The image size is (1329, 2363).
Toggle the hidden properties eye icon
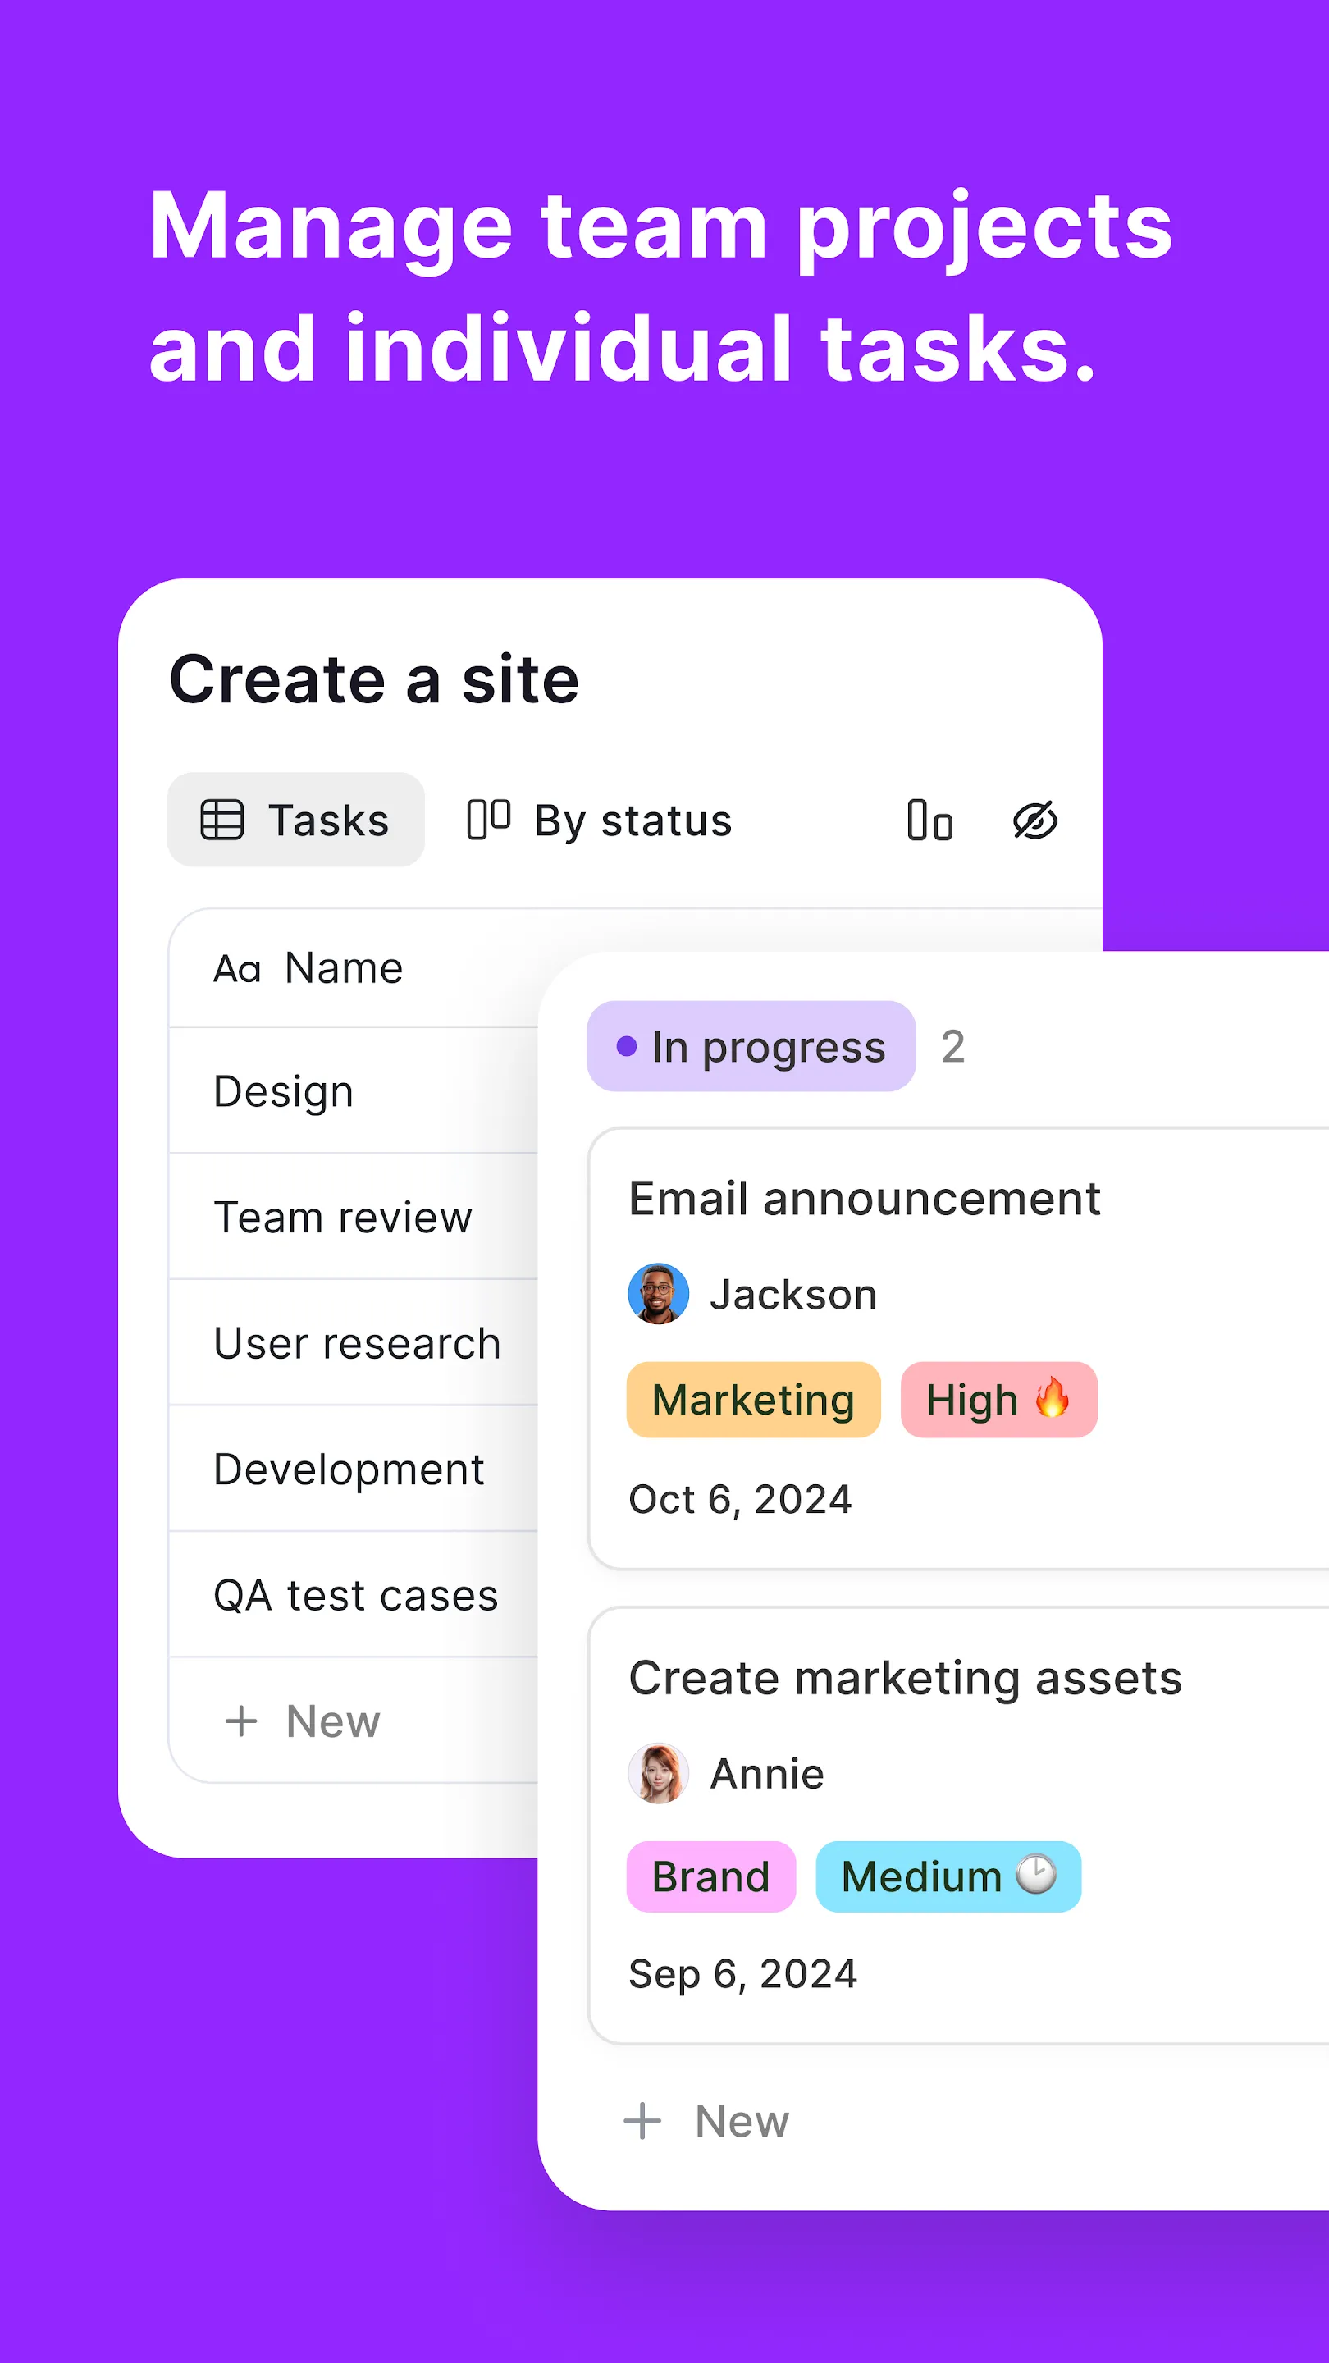tap(1035, 820)
